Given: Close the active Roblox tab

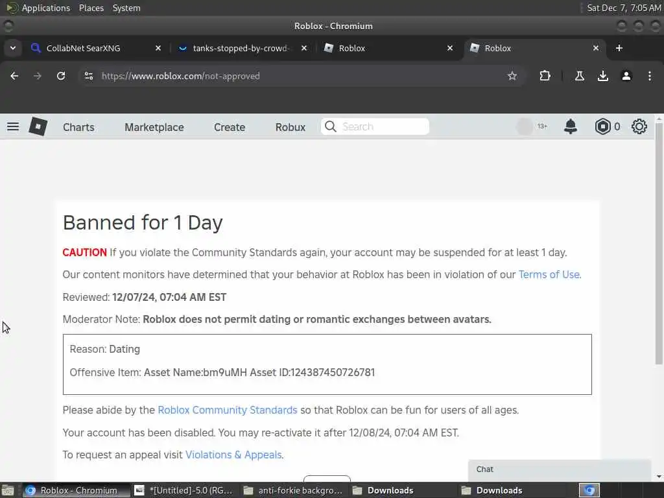Looking at the screenshot, I should [x=596, y=48].
